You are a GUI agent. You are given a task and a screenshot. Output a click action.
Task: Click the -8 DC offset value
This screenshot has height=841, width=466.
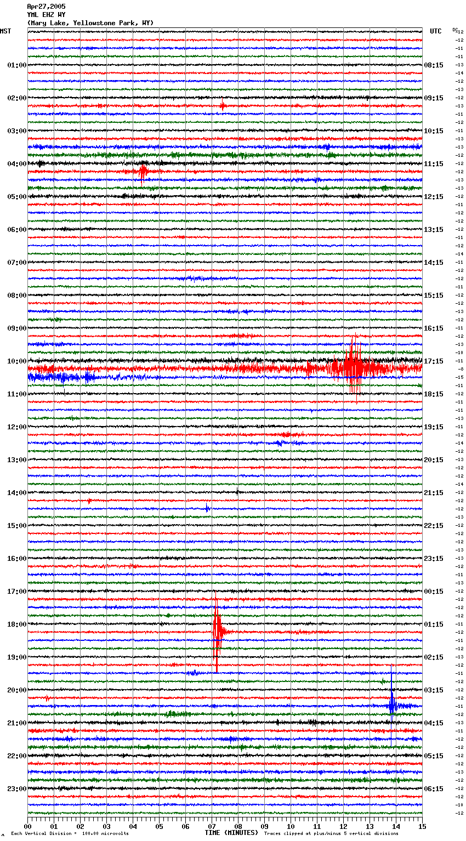coord(461,370)
